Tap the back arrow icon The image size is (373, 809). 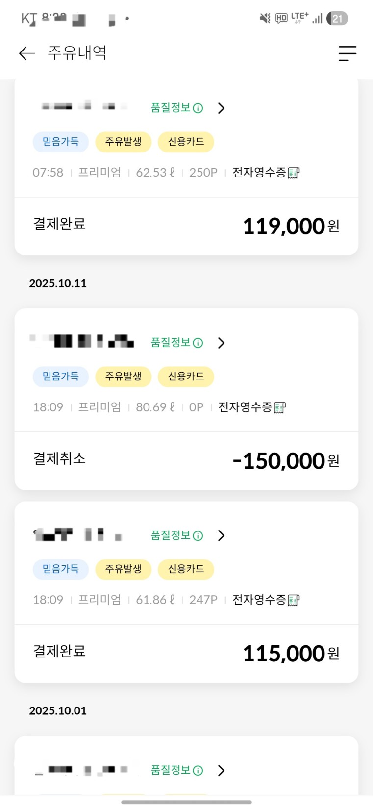coord(27,53)
